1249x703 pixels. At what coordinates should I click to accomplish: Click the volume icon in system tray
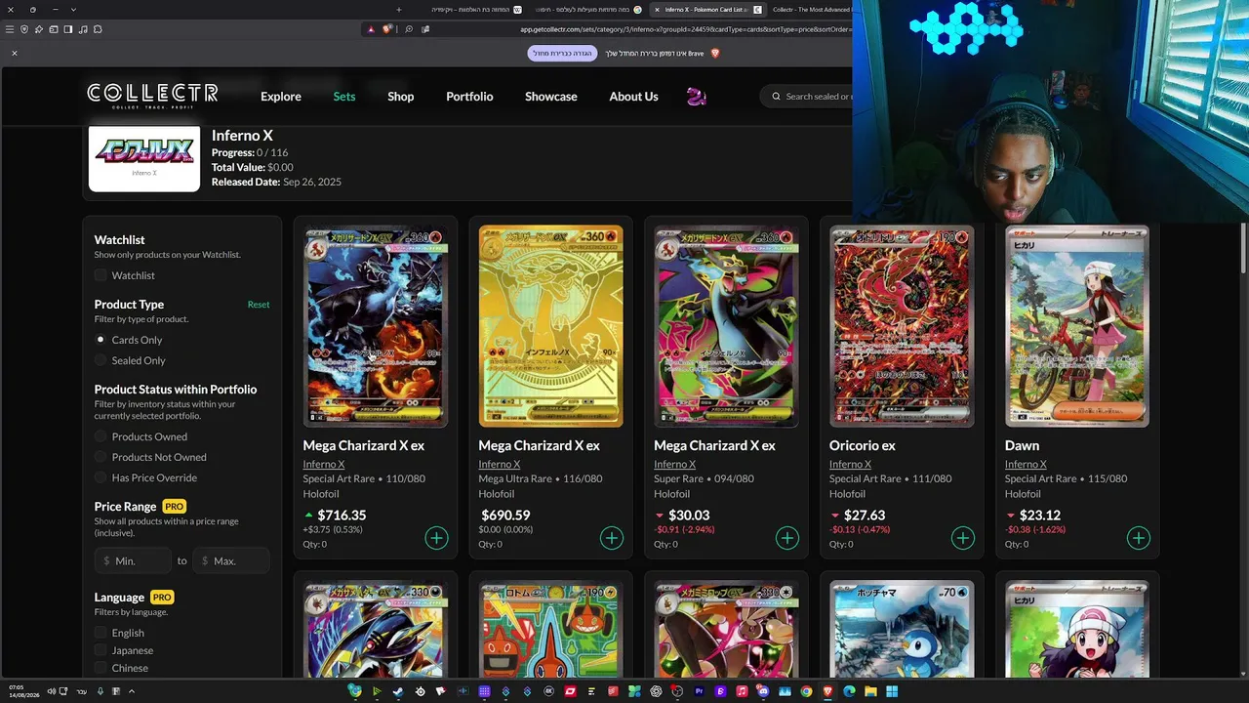pyautogui.click(x=52, y=691)
